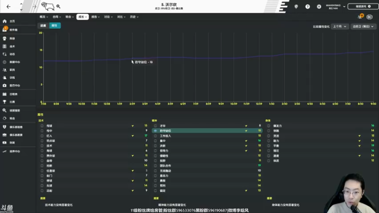Select the 团队合作 teamwork radio button
The image size is (379, 213).
[155, 166]
